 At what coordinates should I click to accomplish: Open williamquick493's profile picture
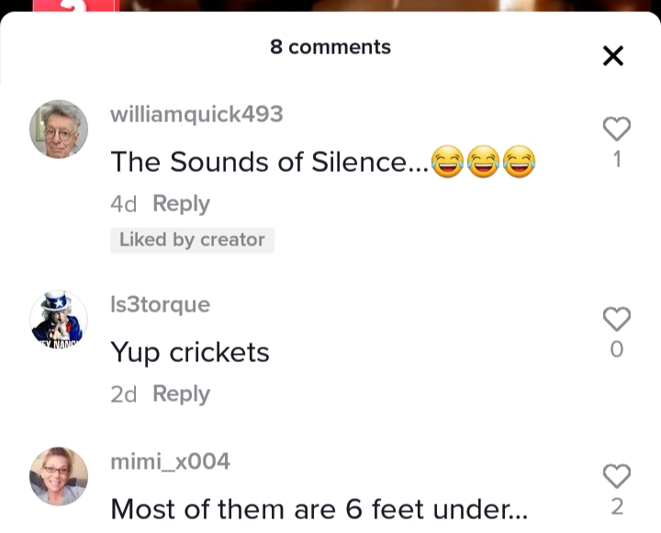[59, 130]
